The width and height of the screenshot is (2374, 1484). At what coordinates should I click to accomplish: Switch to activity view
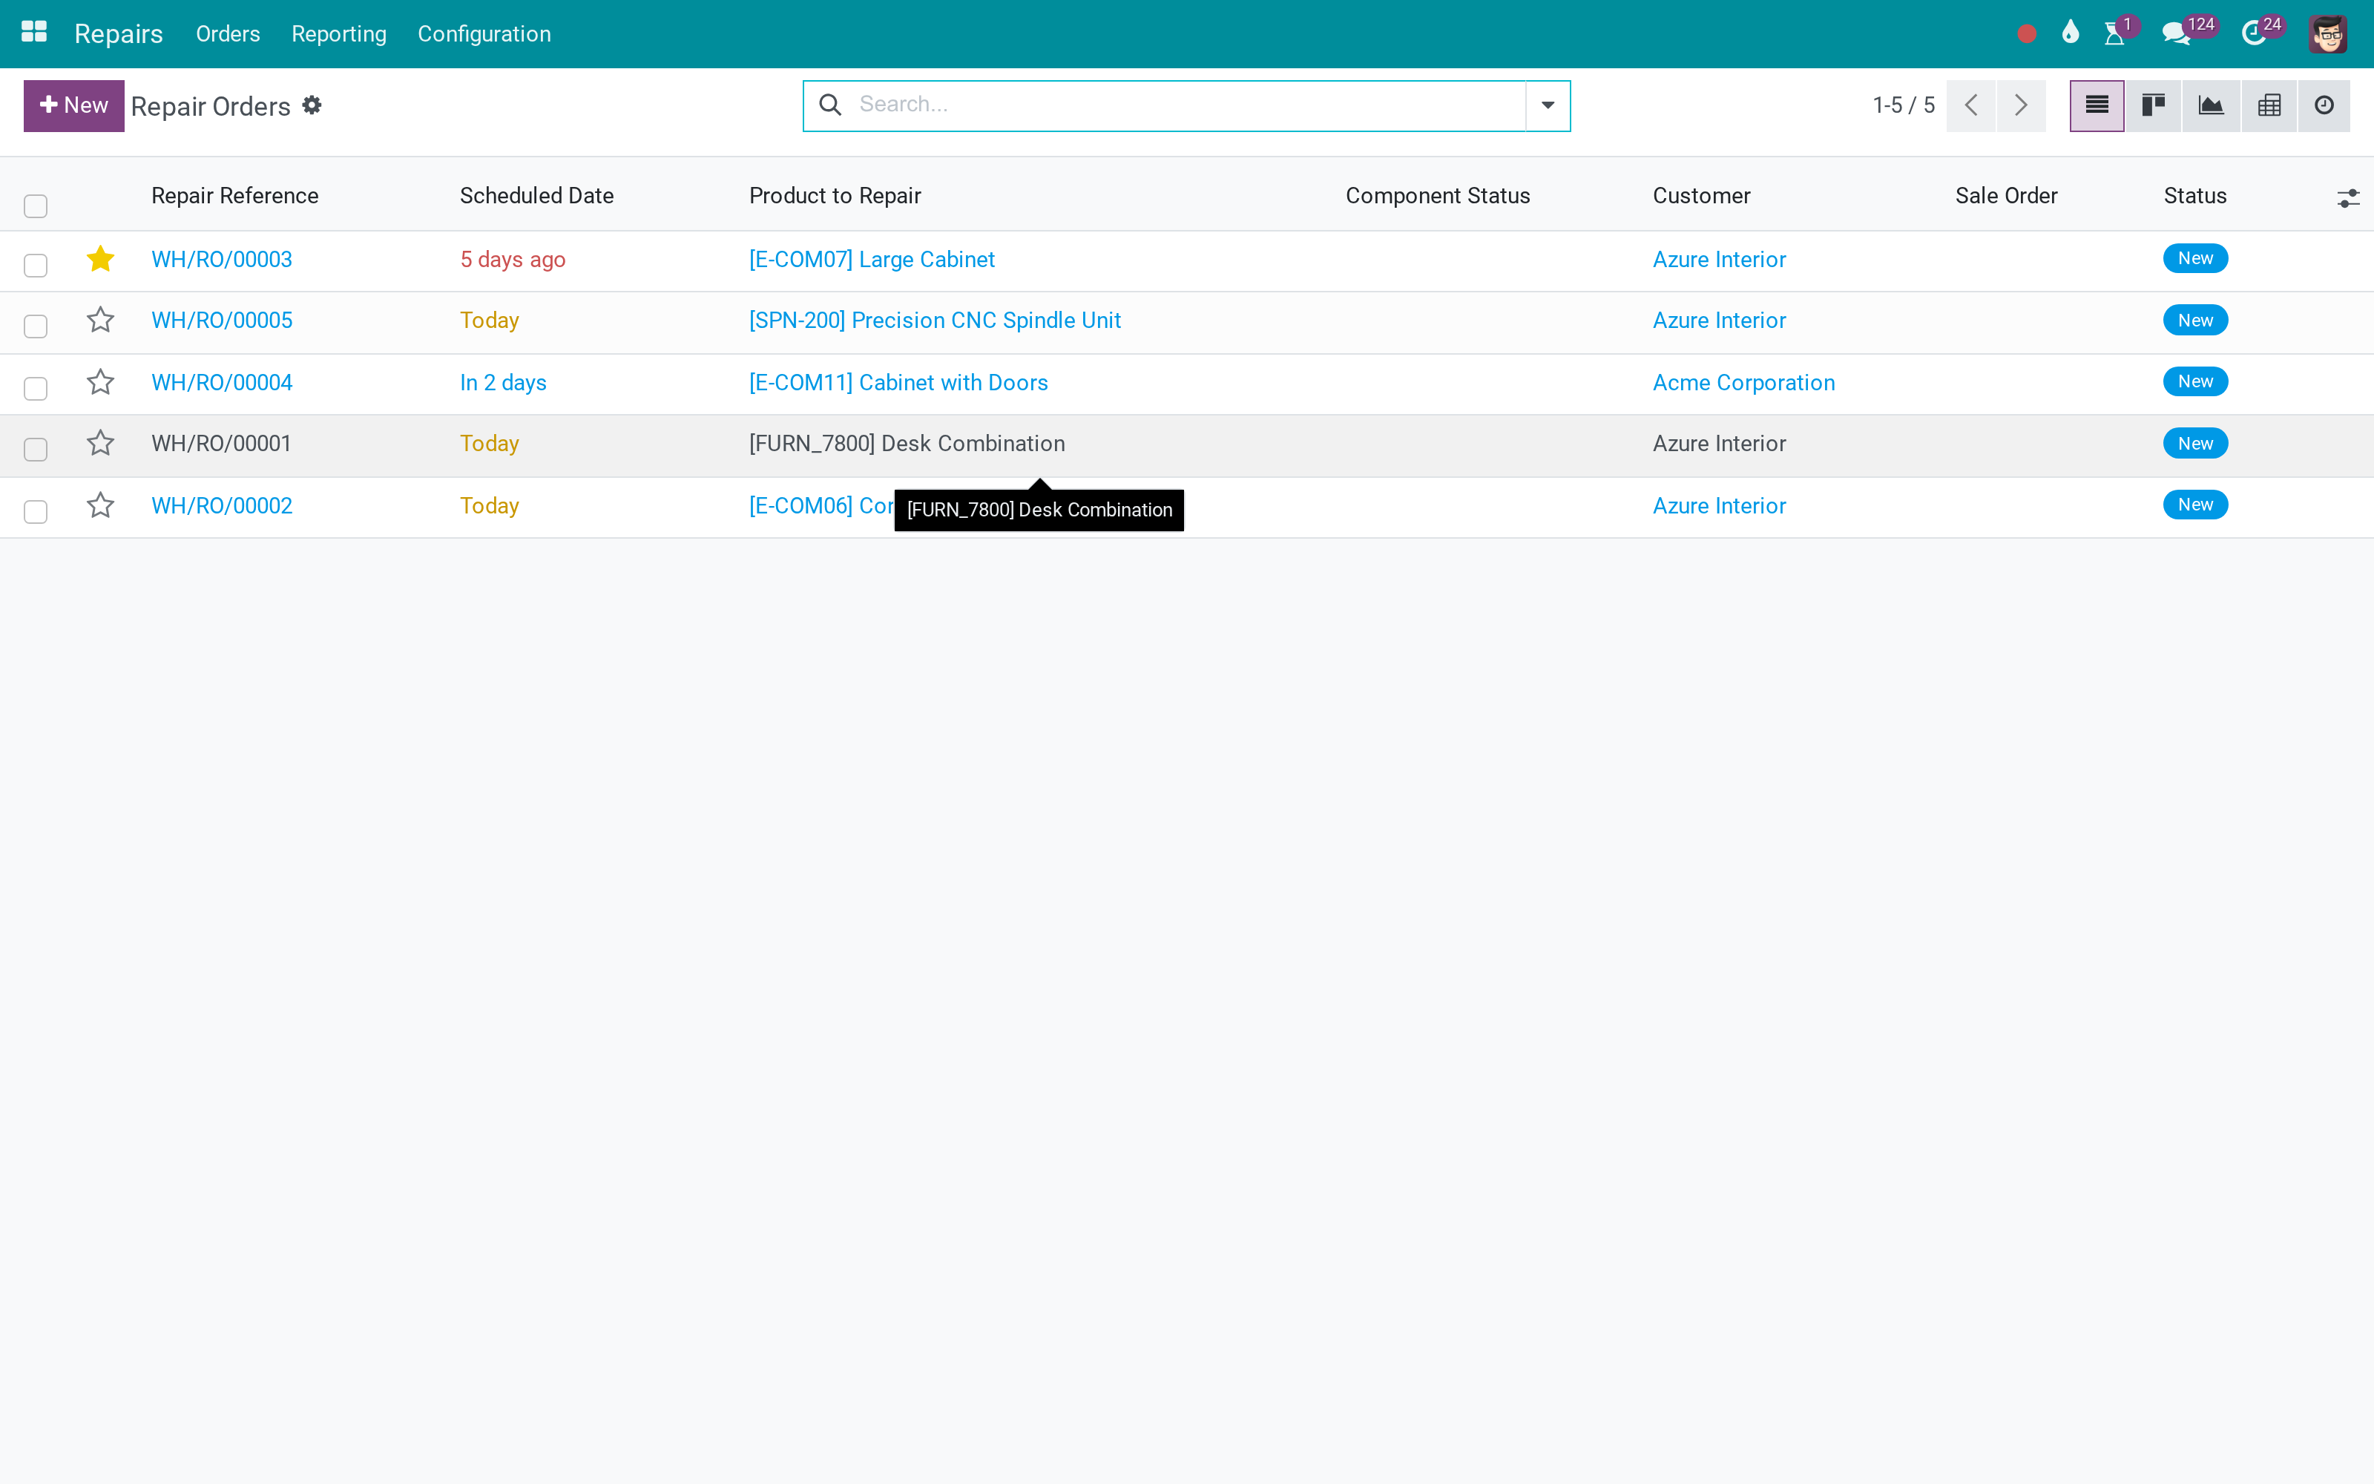(x=2324, y=105)
